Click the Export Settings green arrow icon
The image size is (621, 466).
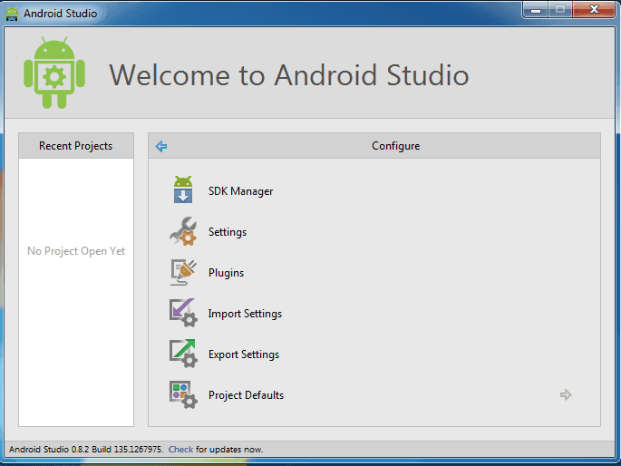[183, 354]
